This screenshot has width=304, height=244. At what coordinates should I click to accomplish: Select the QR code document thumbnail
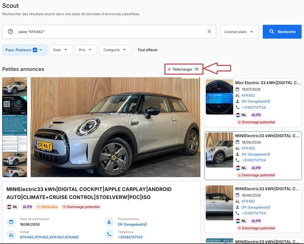tap(15, 105)
